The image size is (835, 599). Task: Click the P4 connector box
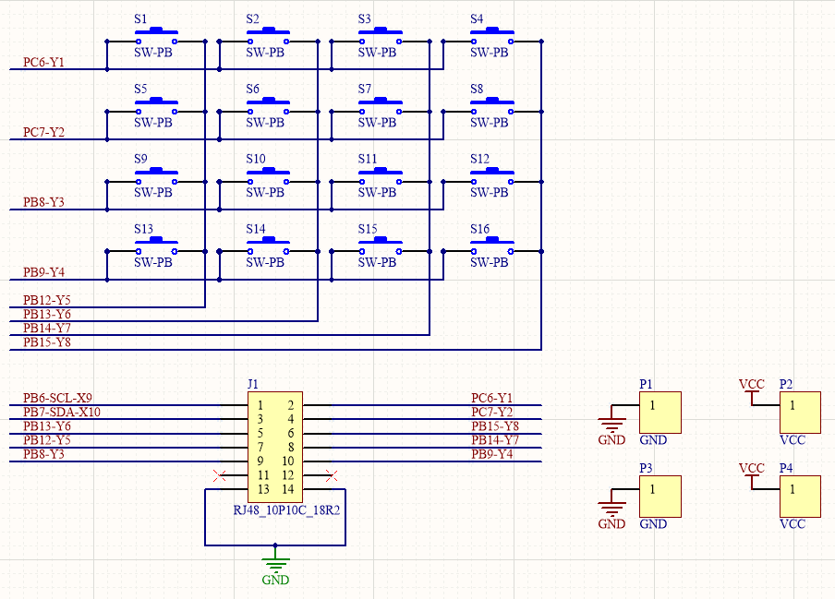[x=801, y=497]
